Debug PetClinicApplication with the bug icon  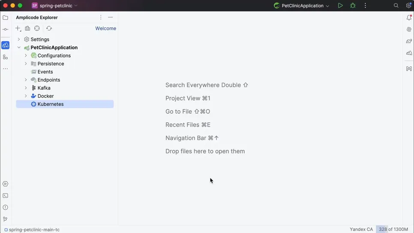[353, 6]
